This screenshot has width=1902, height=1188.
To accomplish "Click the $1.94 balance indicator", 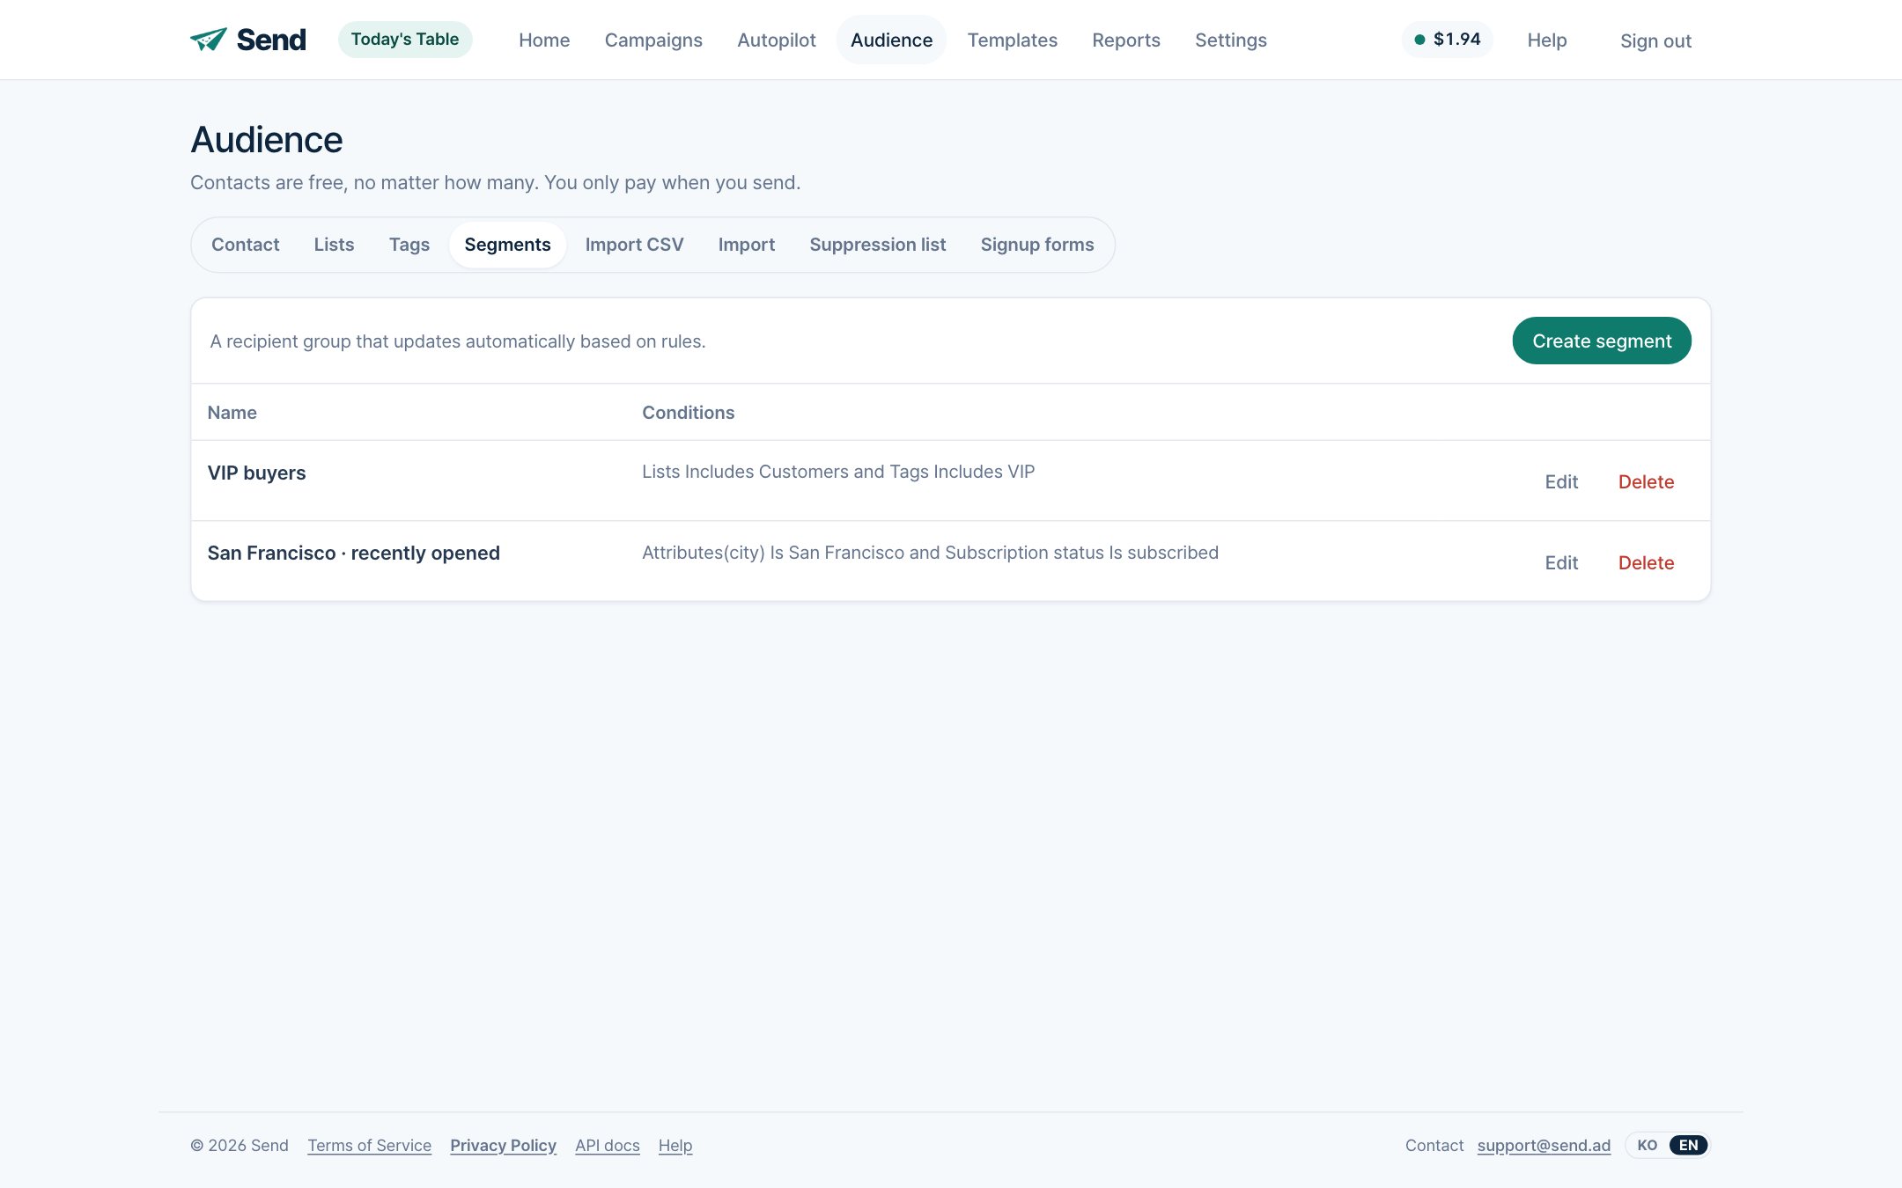I will tap(1448, 40).
